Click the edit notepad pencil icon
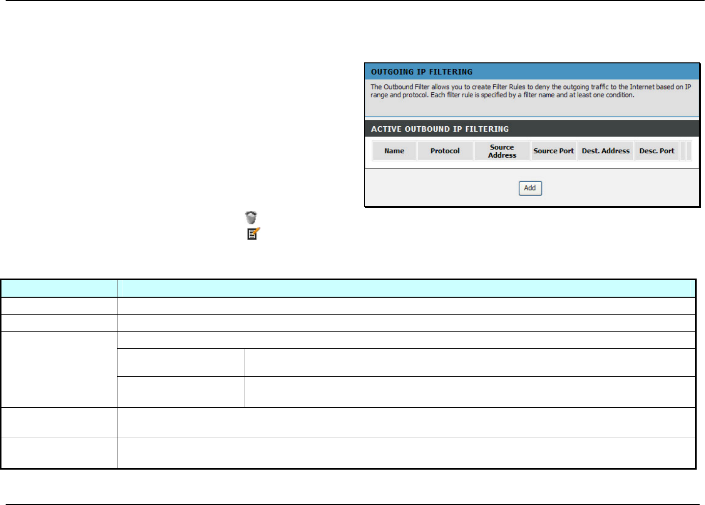 tap(253, 234)
